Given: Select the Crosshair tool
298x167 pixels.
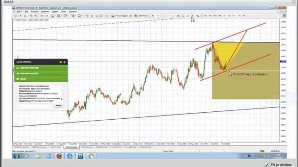Looking at the screenshot, I should click(158, 16).
